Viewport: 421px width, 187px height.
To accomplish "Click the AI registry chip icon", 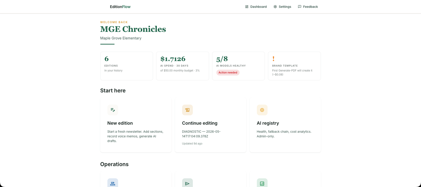I will click(x=262, y=110).
